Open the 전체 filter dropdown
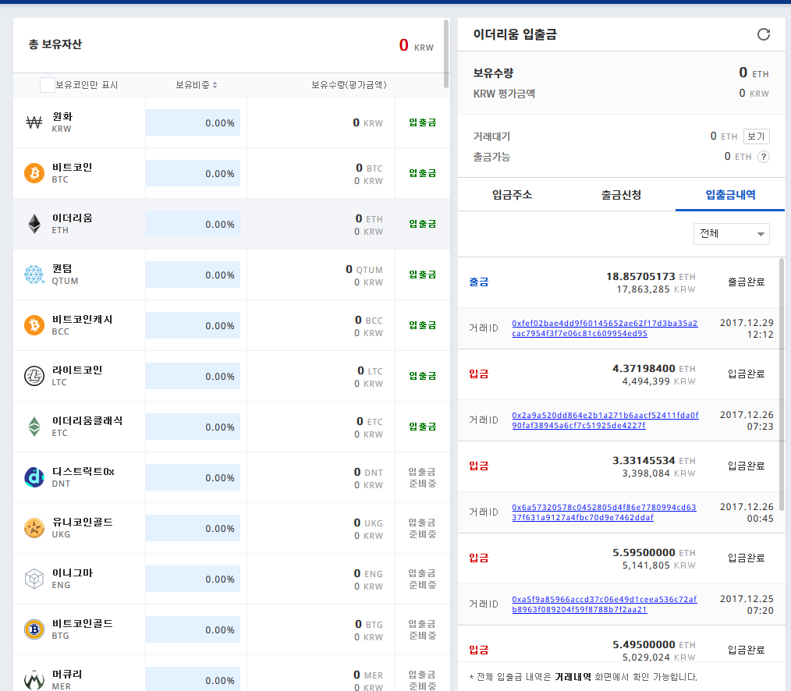This screenshot has width=791, height=691. point(731,234)
